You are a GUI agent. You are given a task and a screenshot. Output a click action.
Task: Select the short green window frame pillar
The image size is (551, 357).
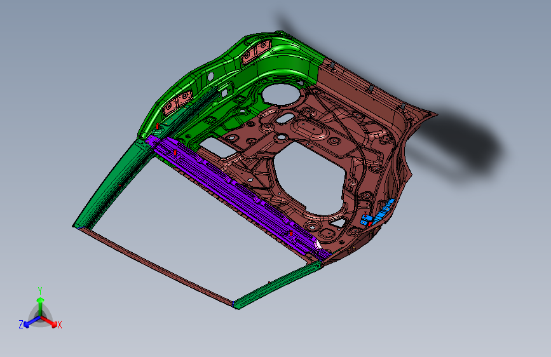tap(278, 285)
